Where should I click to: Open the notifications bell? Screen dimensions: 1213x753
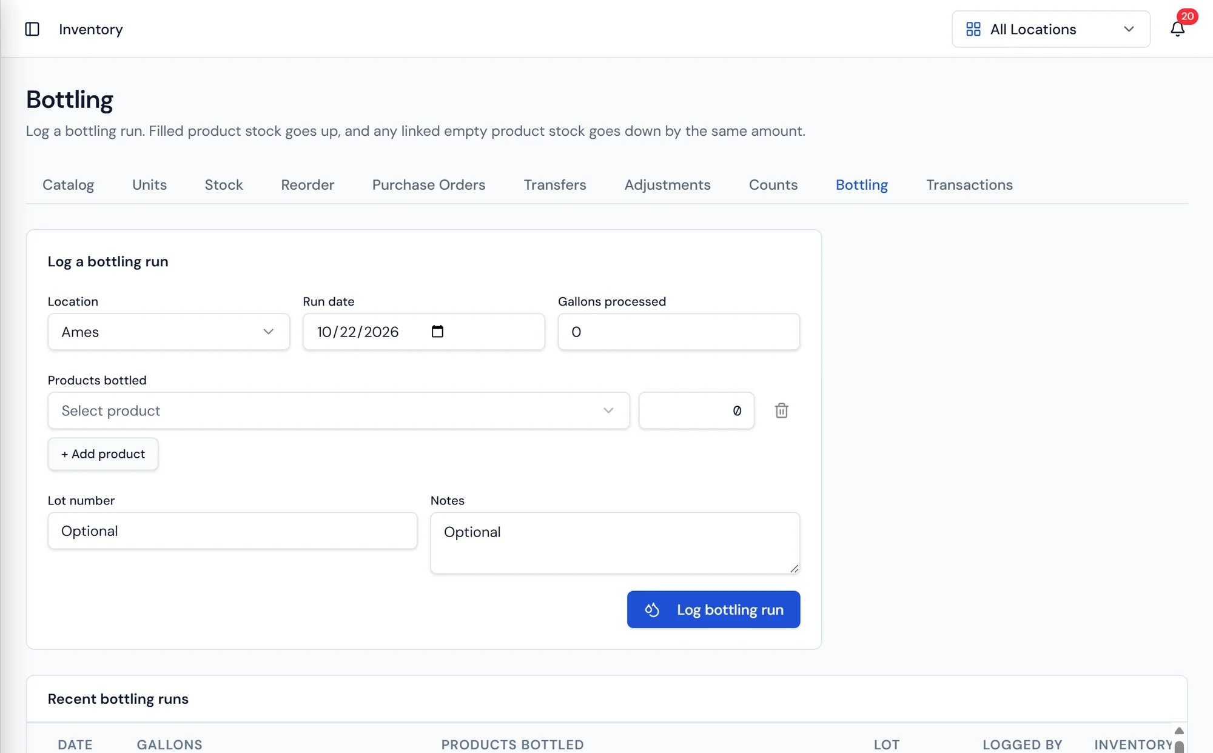tap(1177, 29)
